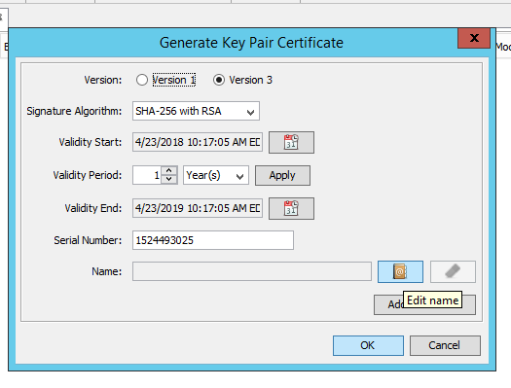Select the Version 3 radio button
Image resolution: width=511 pixels, height=388 pixels.
click(x=219, y=80)
